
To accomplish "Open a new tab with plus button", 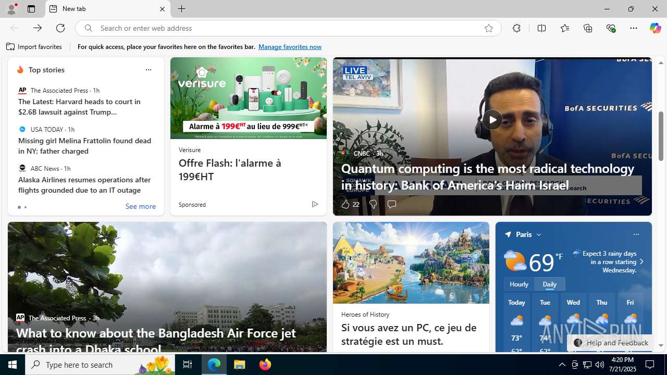I will 181,9.
